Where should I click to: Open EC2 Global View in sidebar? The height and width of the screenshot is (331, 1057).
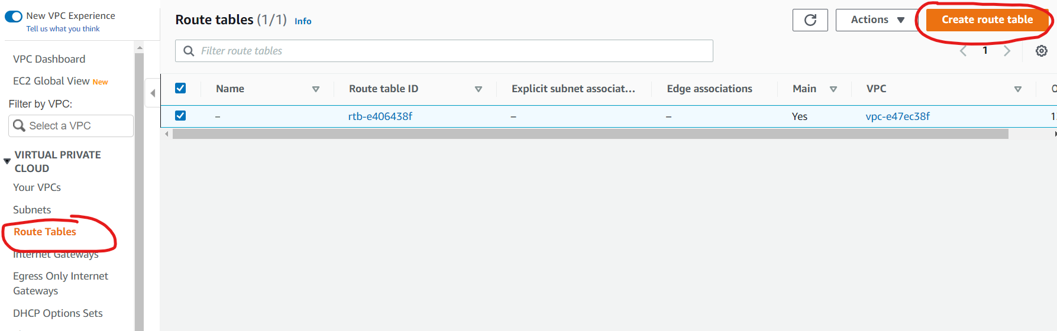(51, 81)
